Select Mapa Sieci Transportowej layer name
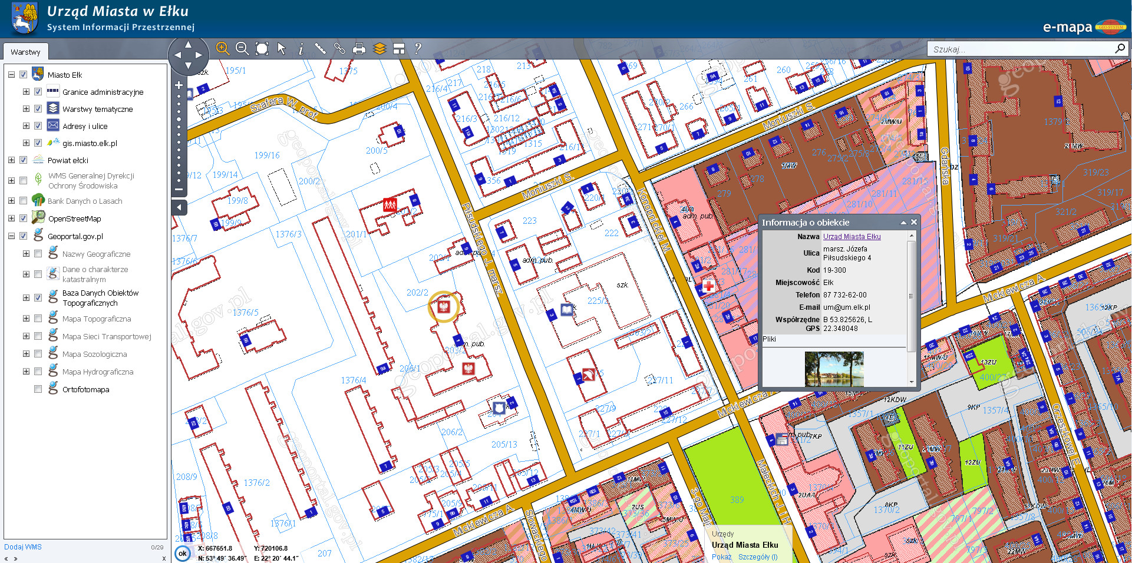Viewport: 1132px width, 563px height. pyautogui.click(x=107, y=337)
